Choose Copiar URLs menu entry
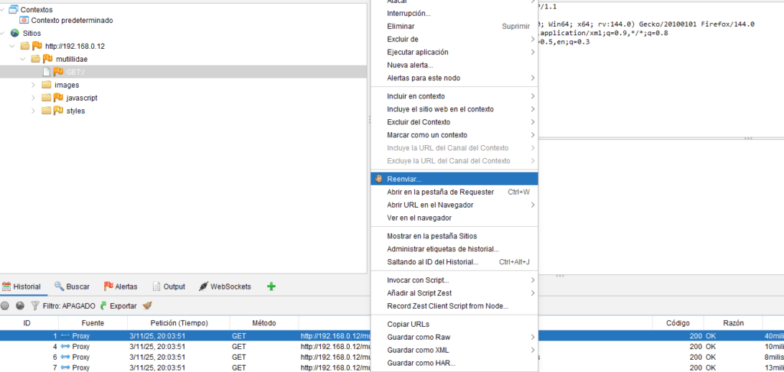 (x=408, y=324)
